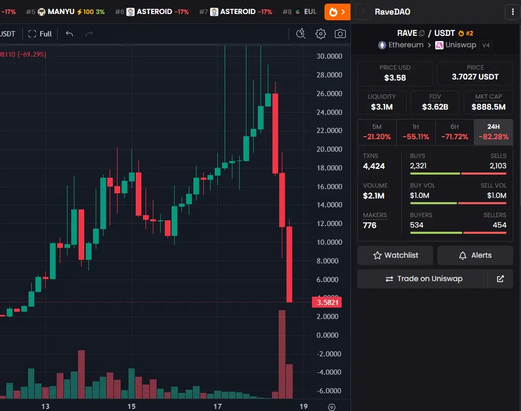Viewport: 521px width, 411px height.
Task: Click the v4 version badge
Action: [x=486, y=45]
